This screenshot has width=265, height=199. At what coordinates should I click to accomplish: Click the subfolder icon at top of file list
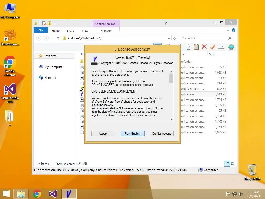coord(82,61)
